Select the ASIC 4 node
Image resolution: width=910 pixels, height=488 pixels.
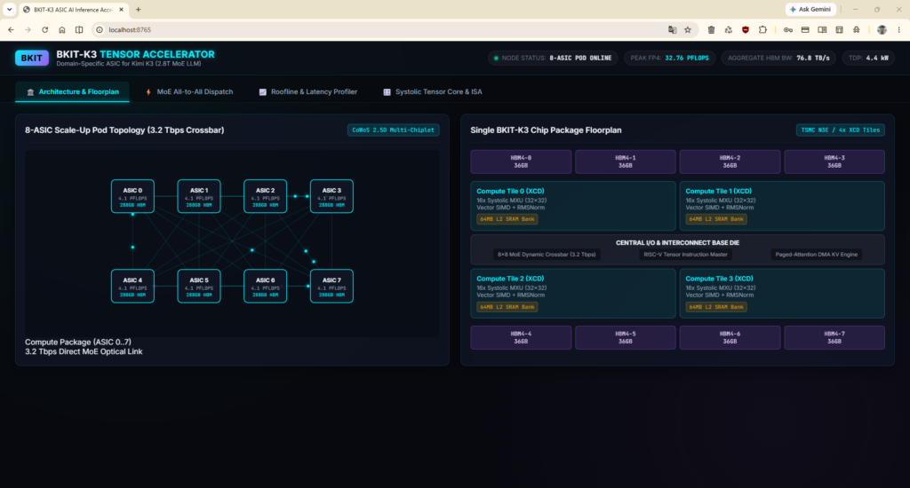point(133,287)
